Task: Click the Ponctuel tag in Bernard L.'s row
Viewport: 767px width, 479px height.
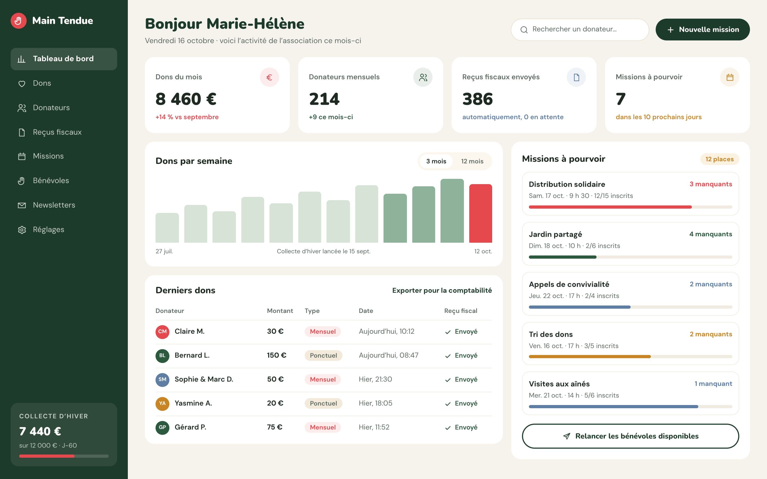Action: click(323, 356)
